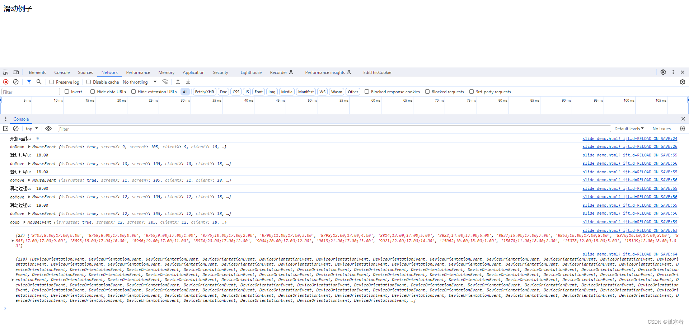Open DevTools three-dot customize menu
Screen dimensions: 689x328
click(x=673, y=72)
